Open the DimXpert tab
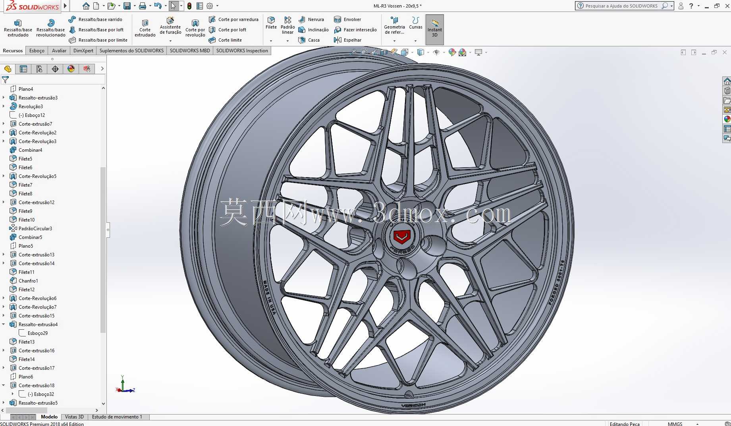The width and height of the screenshot is (731, 426). [x=83, y=51]
